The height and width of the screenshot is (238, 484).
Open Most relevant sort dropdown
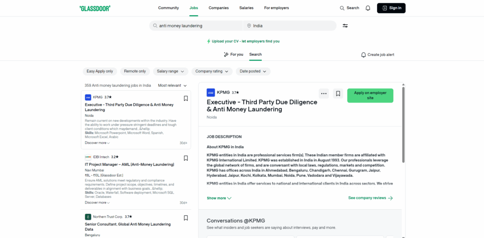click(x=173, y=85)
